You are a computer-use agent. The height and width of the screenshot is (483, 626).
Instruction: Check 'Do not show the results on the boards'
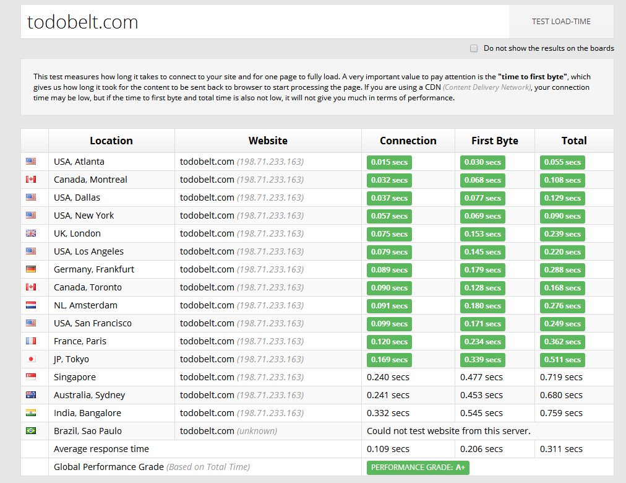(474, 48)
